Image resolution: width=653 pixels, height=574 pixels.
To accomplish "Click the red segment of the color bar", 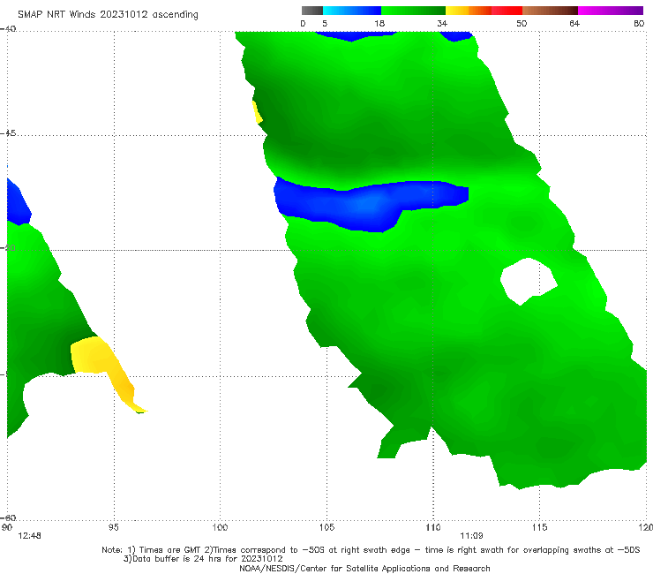I will point(507,11).
